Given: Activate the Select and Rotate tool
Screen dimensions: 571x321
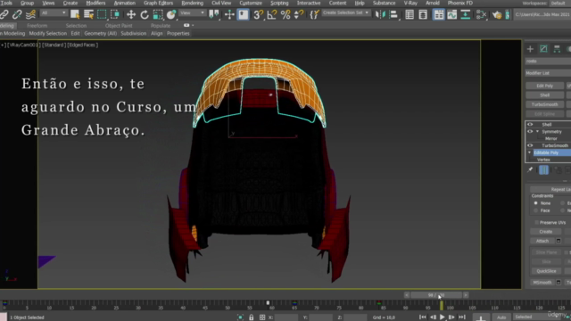Looking at the screenshot, I should (x=145, y=14).
